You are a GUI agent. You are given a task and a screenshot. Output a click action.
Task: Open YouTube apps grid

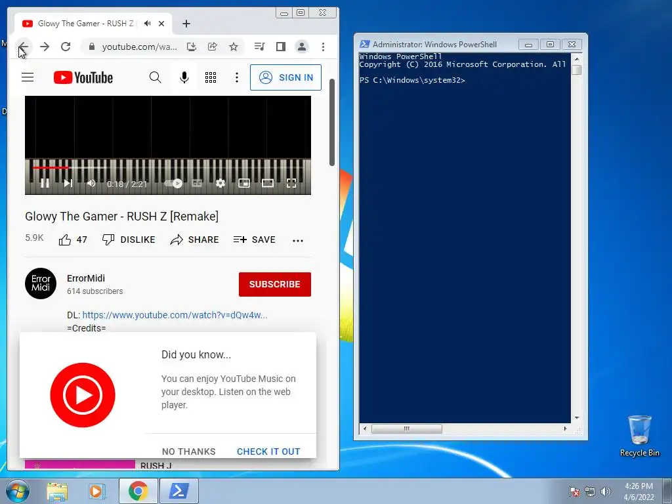[x=211, y=77]
